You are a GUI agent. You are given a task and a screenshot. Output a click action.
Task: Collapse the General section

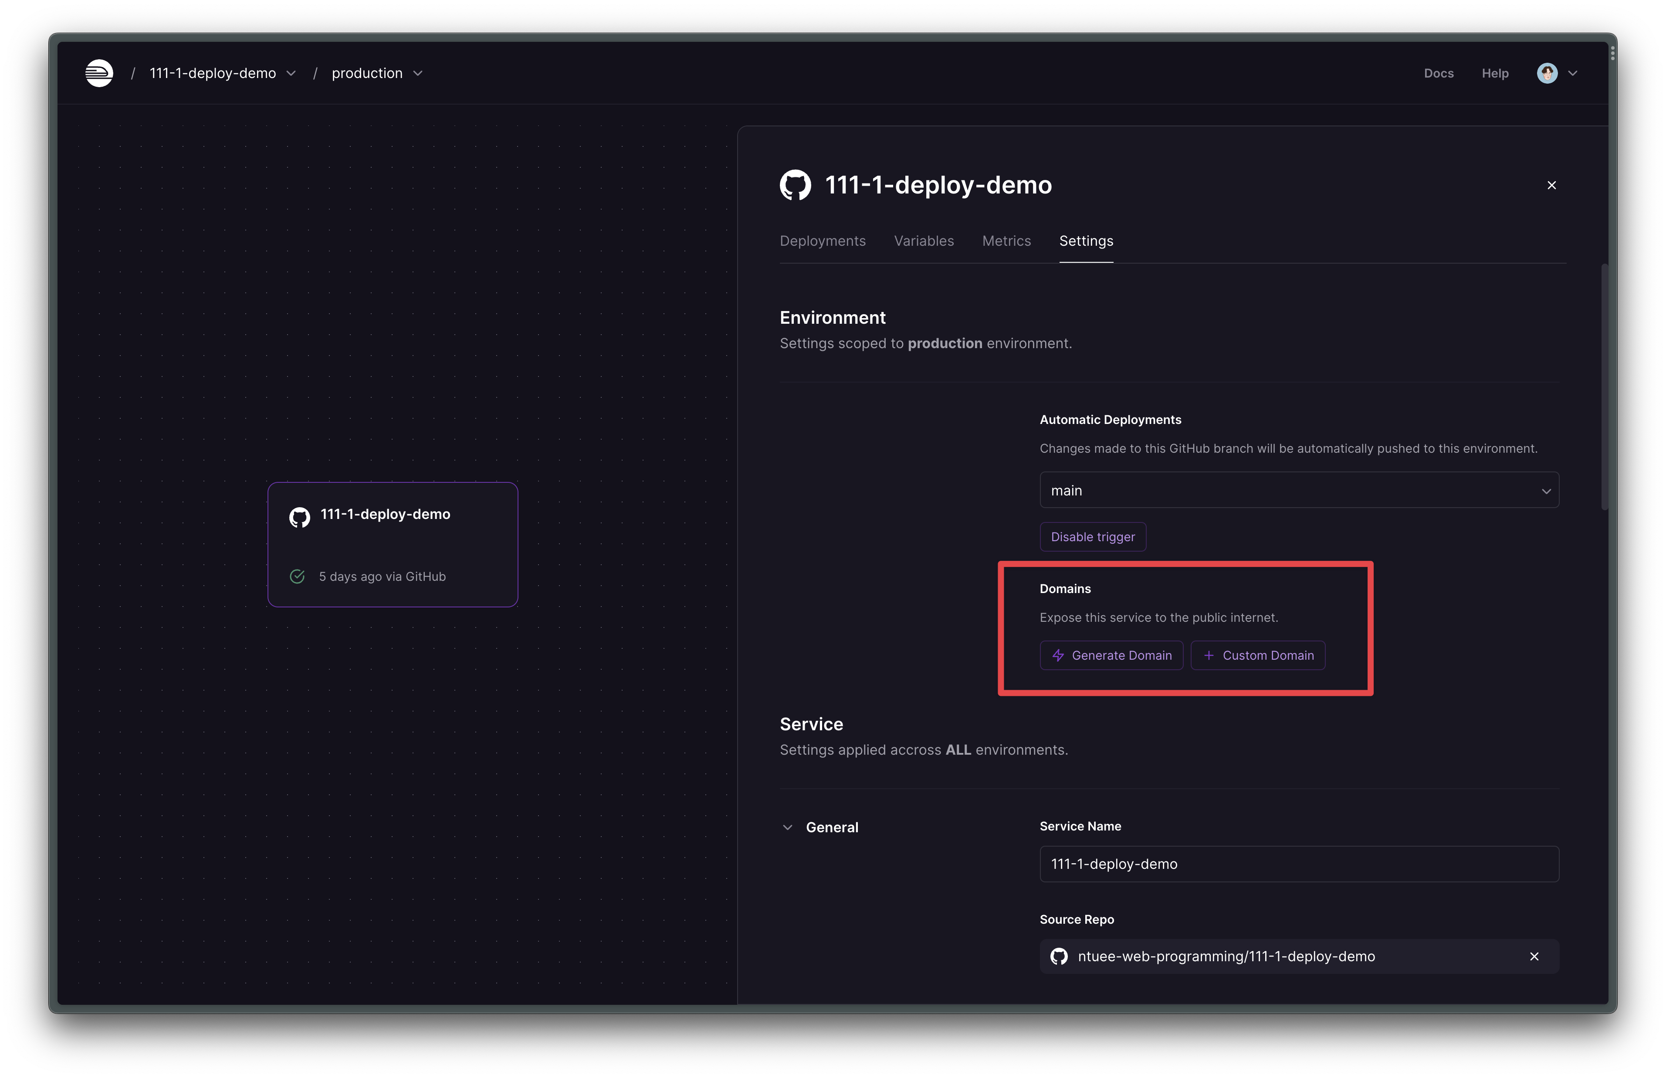tap(787, 827)
